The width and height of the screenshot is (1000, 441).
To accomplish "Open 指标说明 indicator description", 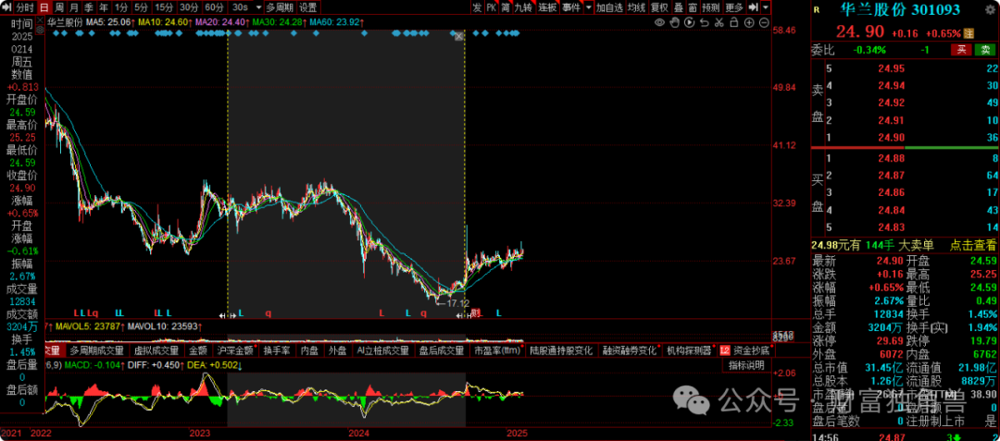I will [746, 365].
